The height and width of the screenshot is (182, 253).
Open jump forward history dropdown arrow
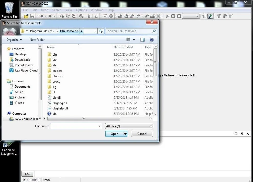point(54,16)
